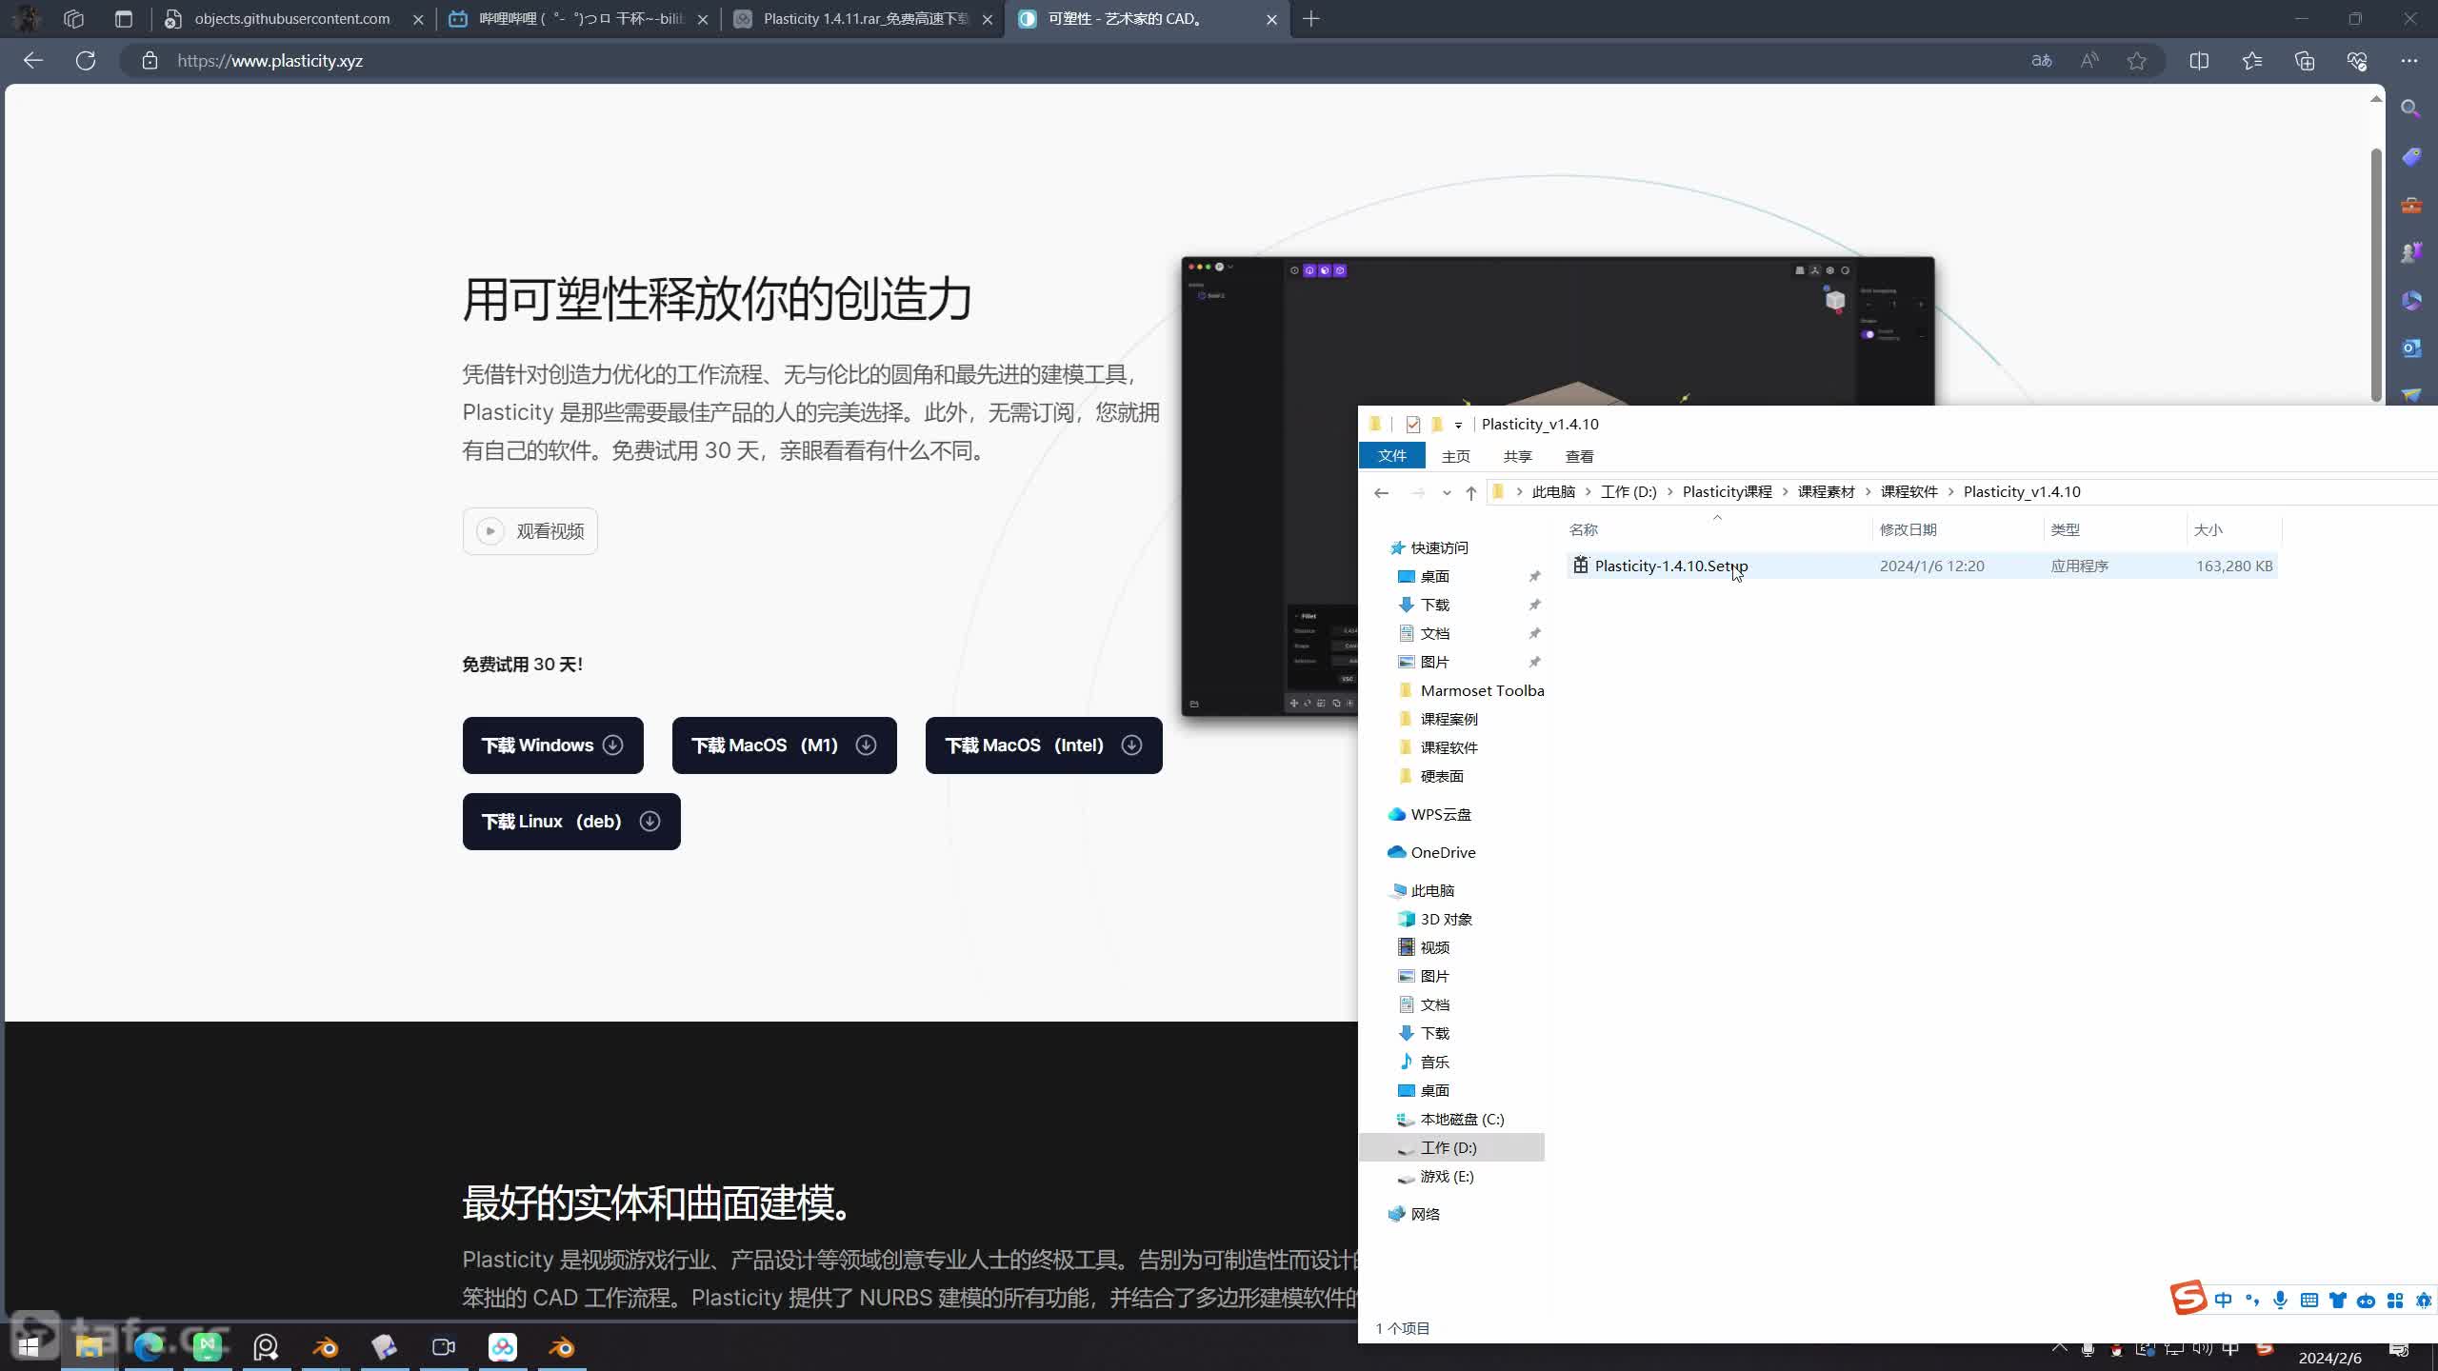Open the Quick Access toolbar dropdown in Explorer

(x=1458, y=426)
